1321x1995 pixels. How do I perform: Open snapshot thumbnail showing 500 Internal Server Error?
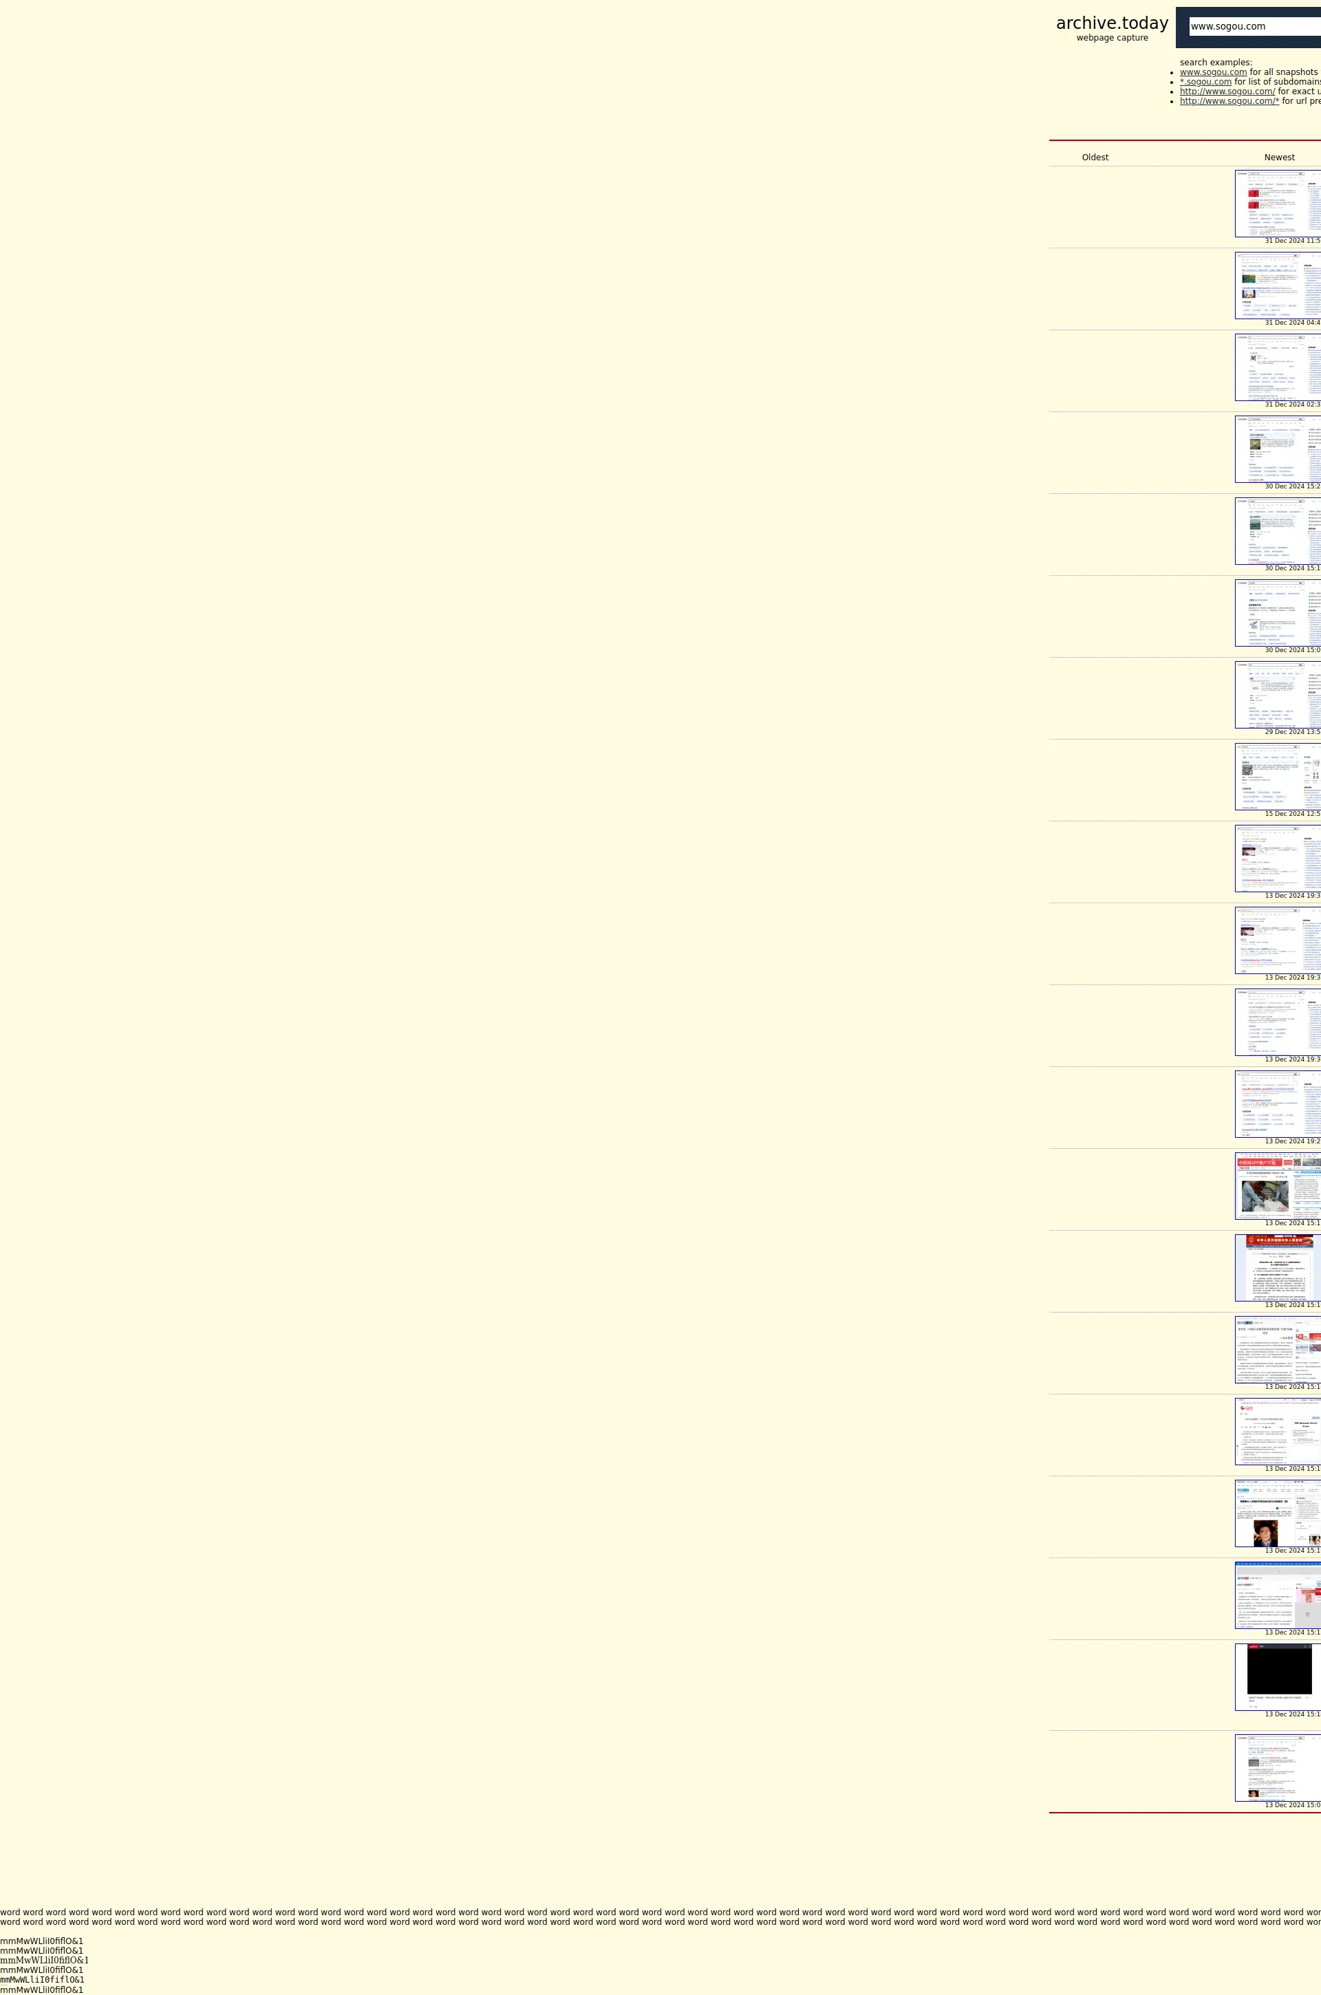point(1277,1431)
